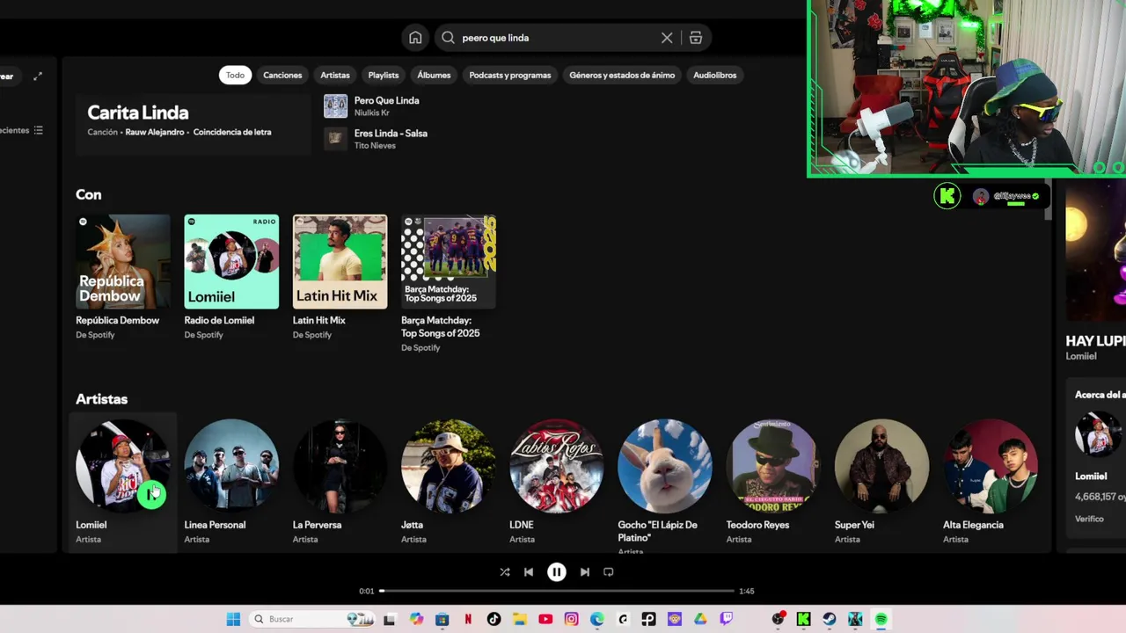
Task: Switch to Podcasts y programas filter
Action: (510, 75)
